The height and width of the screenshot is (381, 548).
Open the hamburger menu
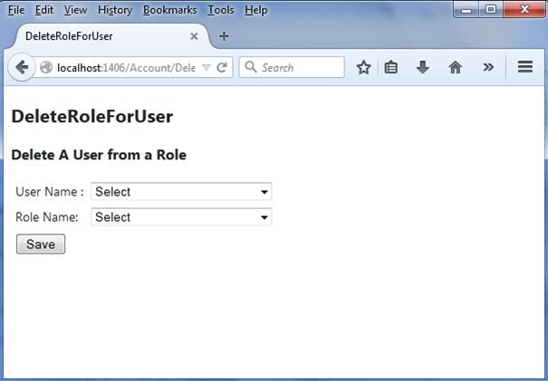coord(525,67)
